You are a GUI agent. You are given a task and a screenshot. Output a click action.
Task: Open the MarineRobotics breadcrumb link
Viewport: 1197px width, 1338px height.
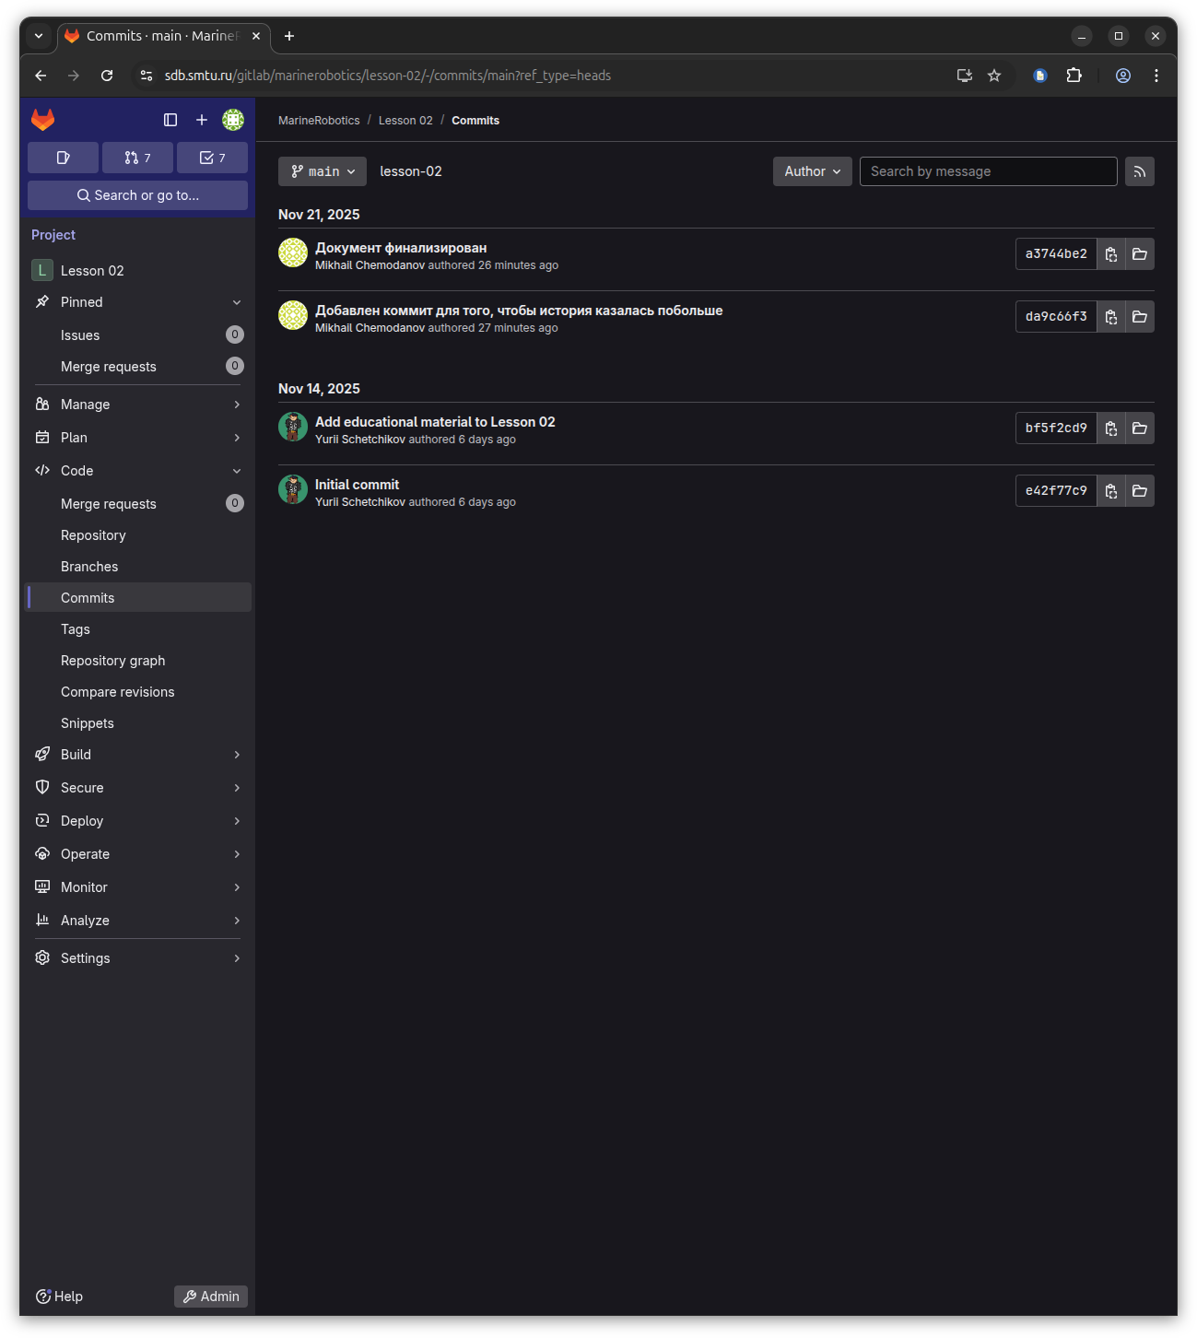coord(318,120)
